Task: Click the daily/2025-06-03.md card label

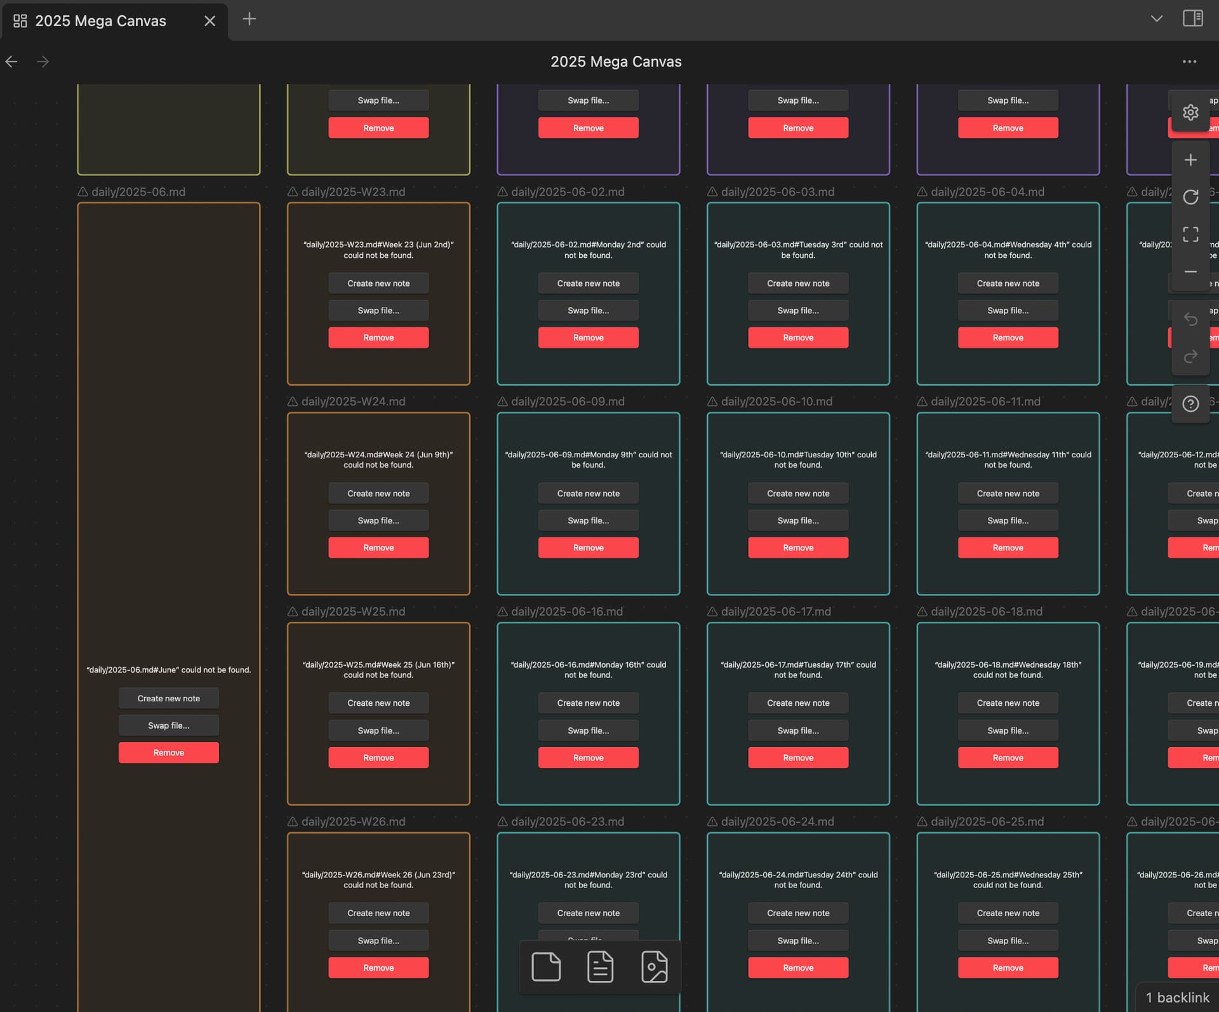Action: coord(778,191)
